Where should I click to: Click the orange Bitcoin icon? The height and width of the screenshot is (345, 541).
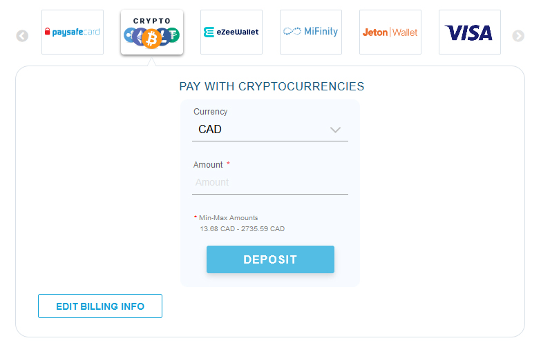pyautogui.click(x=151, y=39)
